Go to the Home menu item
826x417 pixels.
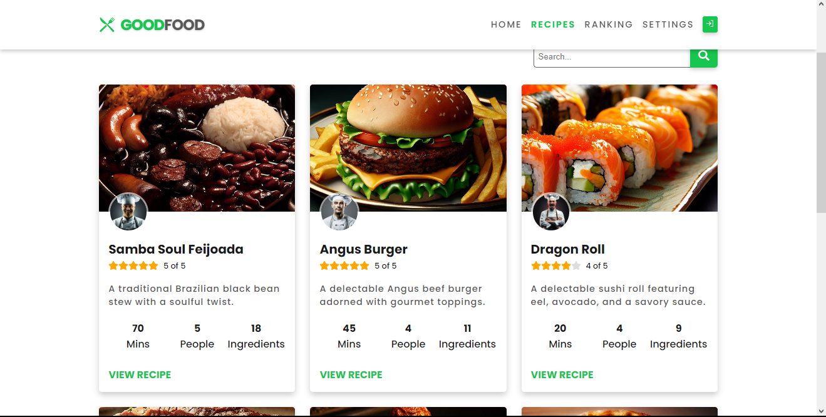(x=506, y=24)
